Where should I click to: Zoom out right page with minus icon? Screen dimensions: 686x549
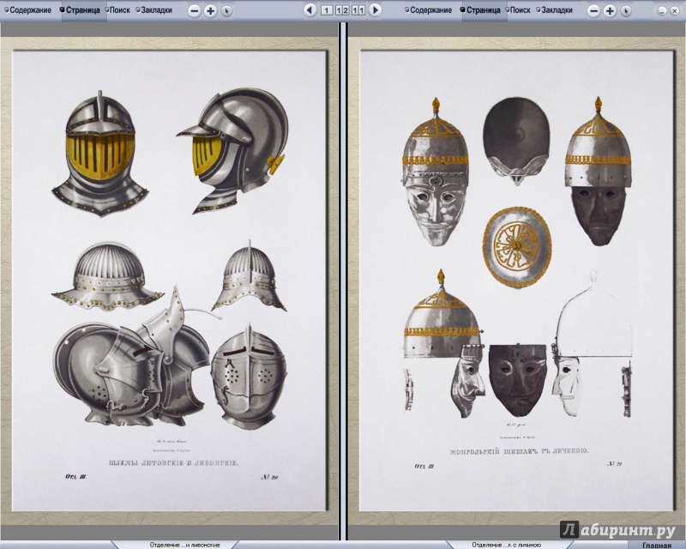(593, 11)
